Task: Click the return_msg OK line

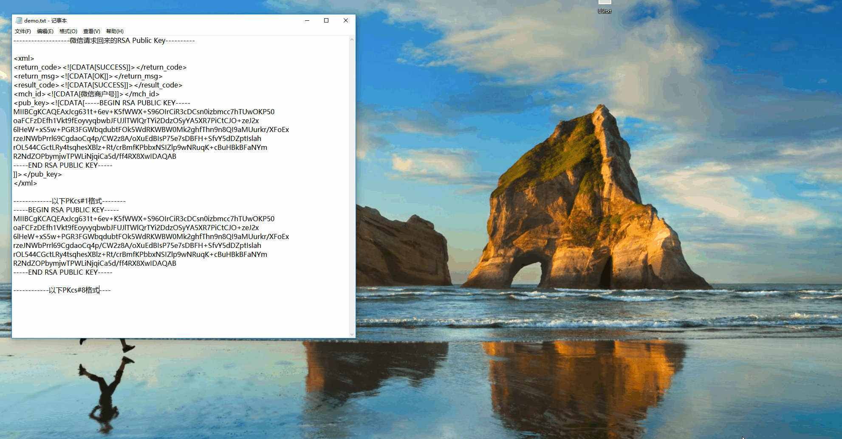Action: pyautogui.click(x=88, y=76)
